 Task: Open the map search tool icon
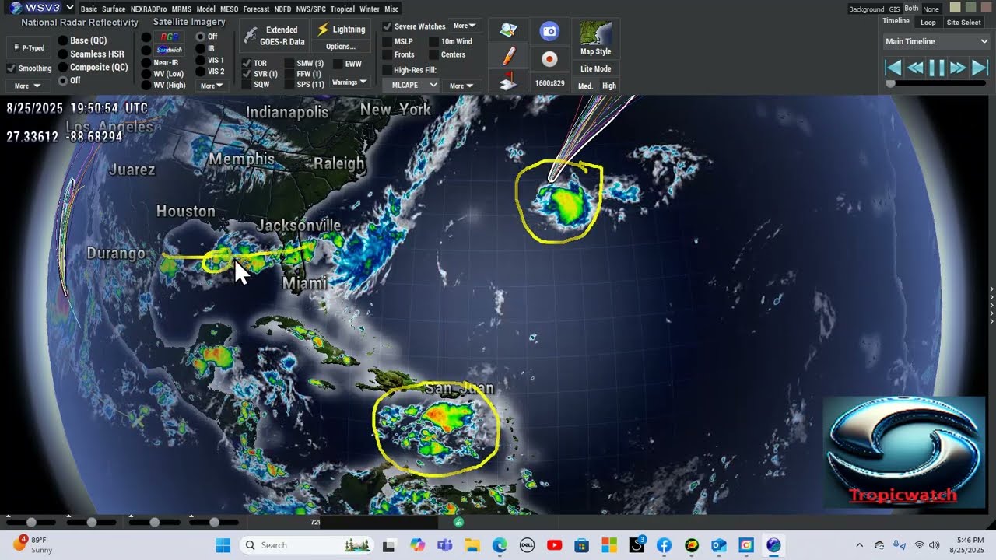click(508, 30)
